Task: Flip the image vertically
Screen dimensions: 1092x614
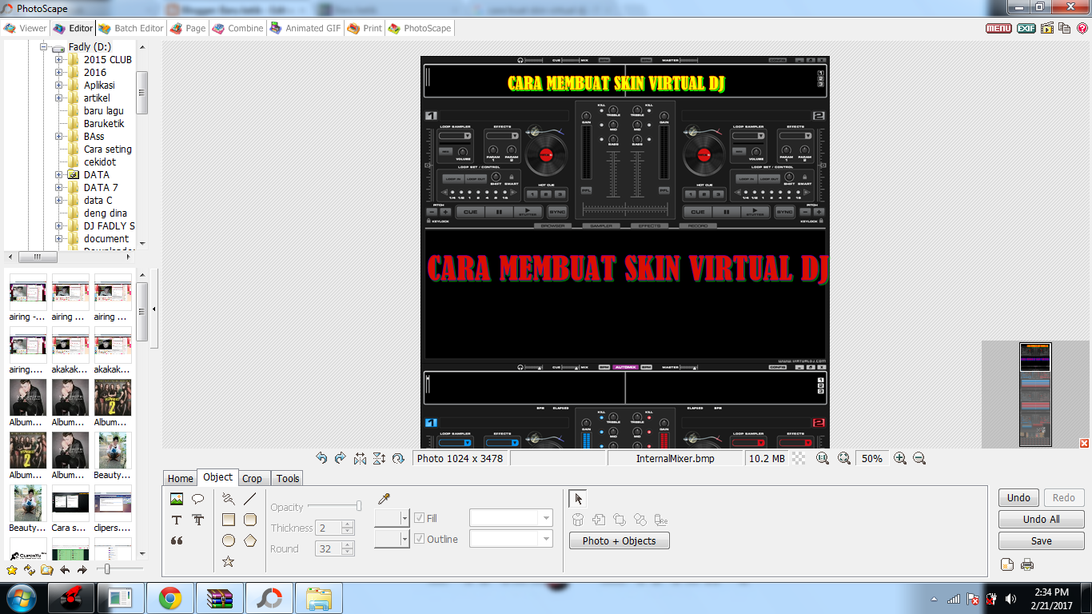Action: pyautogui.click(x=379, y=458)
